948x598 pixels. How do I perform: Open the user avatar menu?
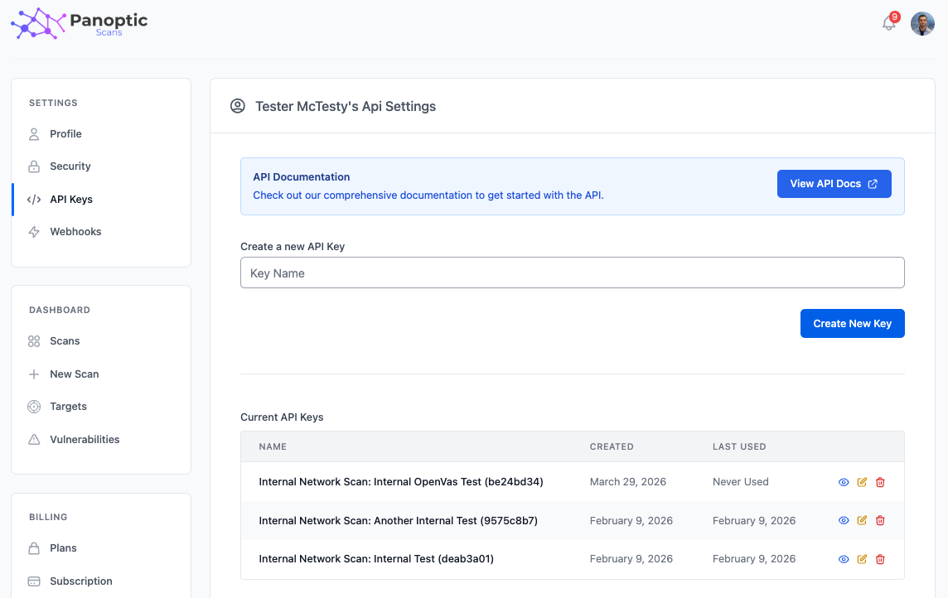click(922, 23)
